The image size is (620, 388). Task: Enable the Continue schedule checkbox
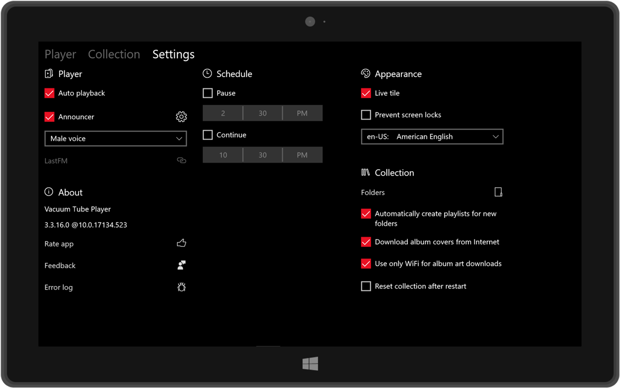tap(208, 135)
